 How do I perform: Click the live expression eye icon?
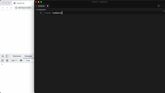tap(21, 60)
